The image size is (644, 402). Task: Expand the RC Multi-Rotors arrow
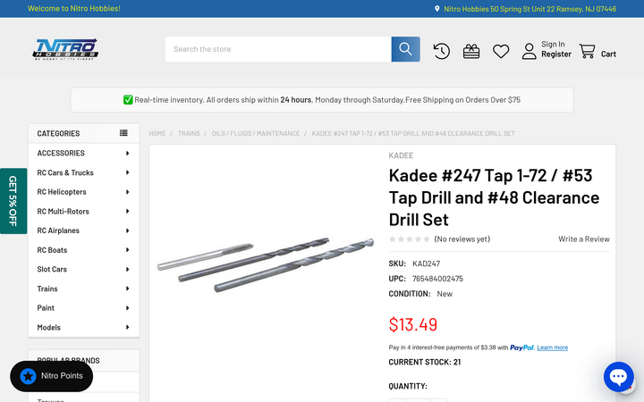pyautogui.click(x=127, y=211)
